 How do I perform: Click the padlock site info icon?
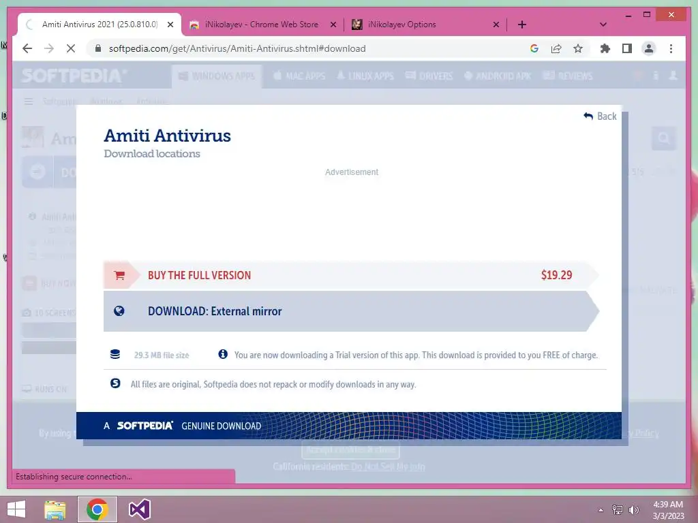click(x=98, y=48)
